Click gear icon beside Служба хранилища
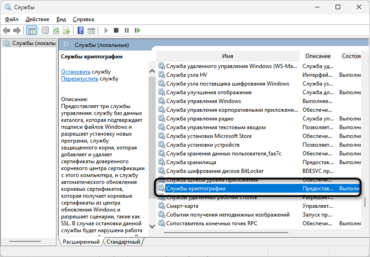Screen dimensions: 370x257 coord(162,162)
